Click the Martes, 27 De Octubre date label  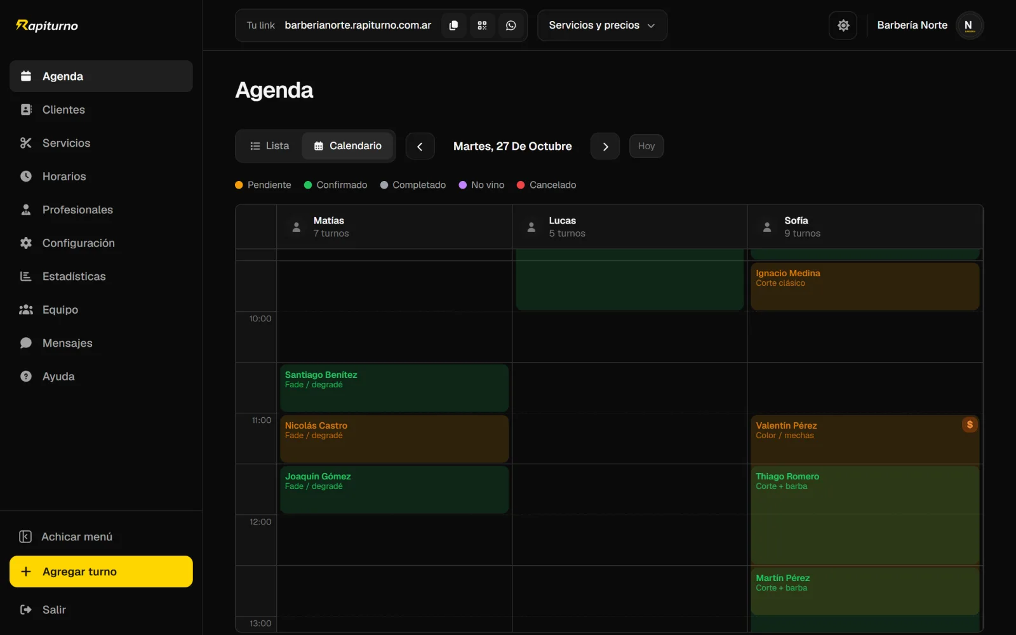(x=512, y=146)
